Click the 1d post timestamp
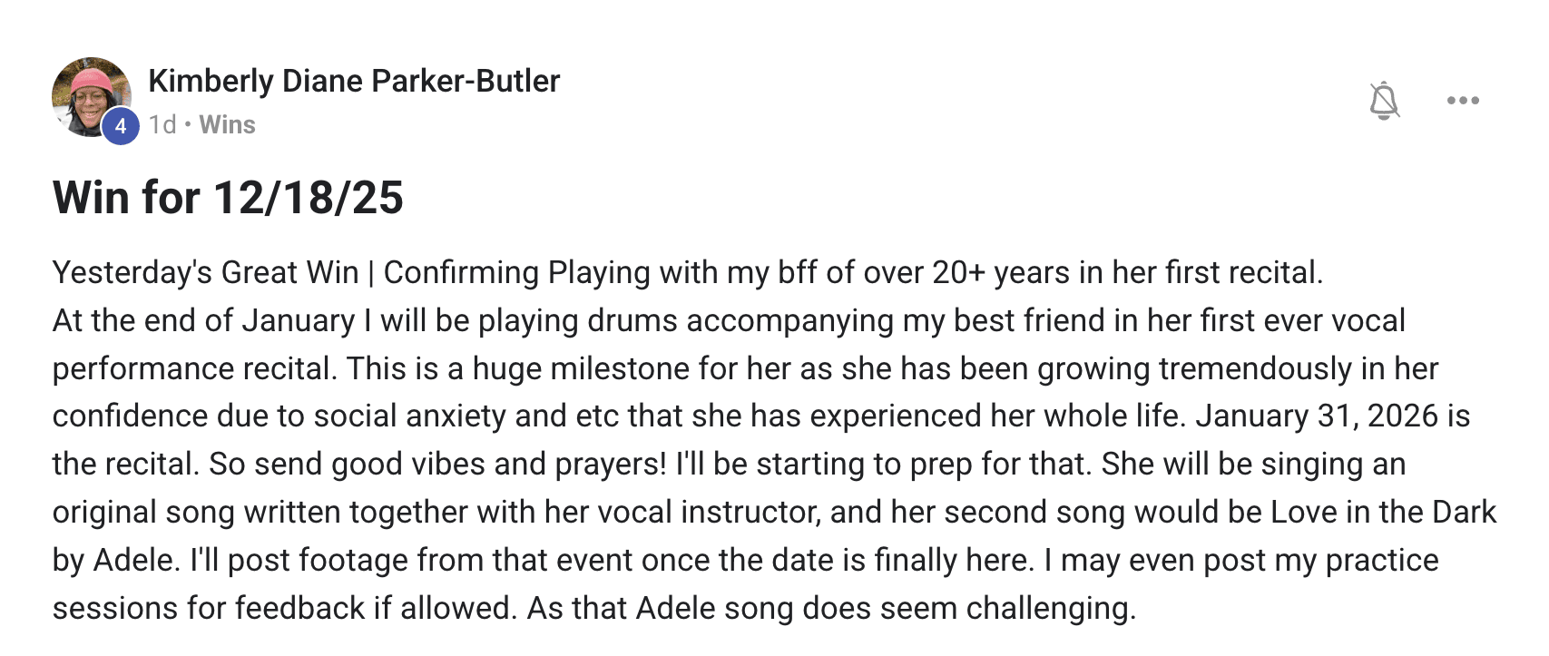Screen dimensions: 1549x656 [162, 124]
